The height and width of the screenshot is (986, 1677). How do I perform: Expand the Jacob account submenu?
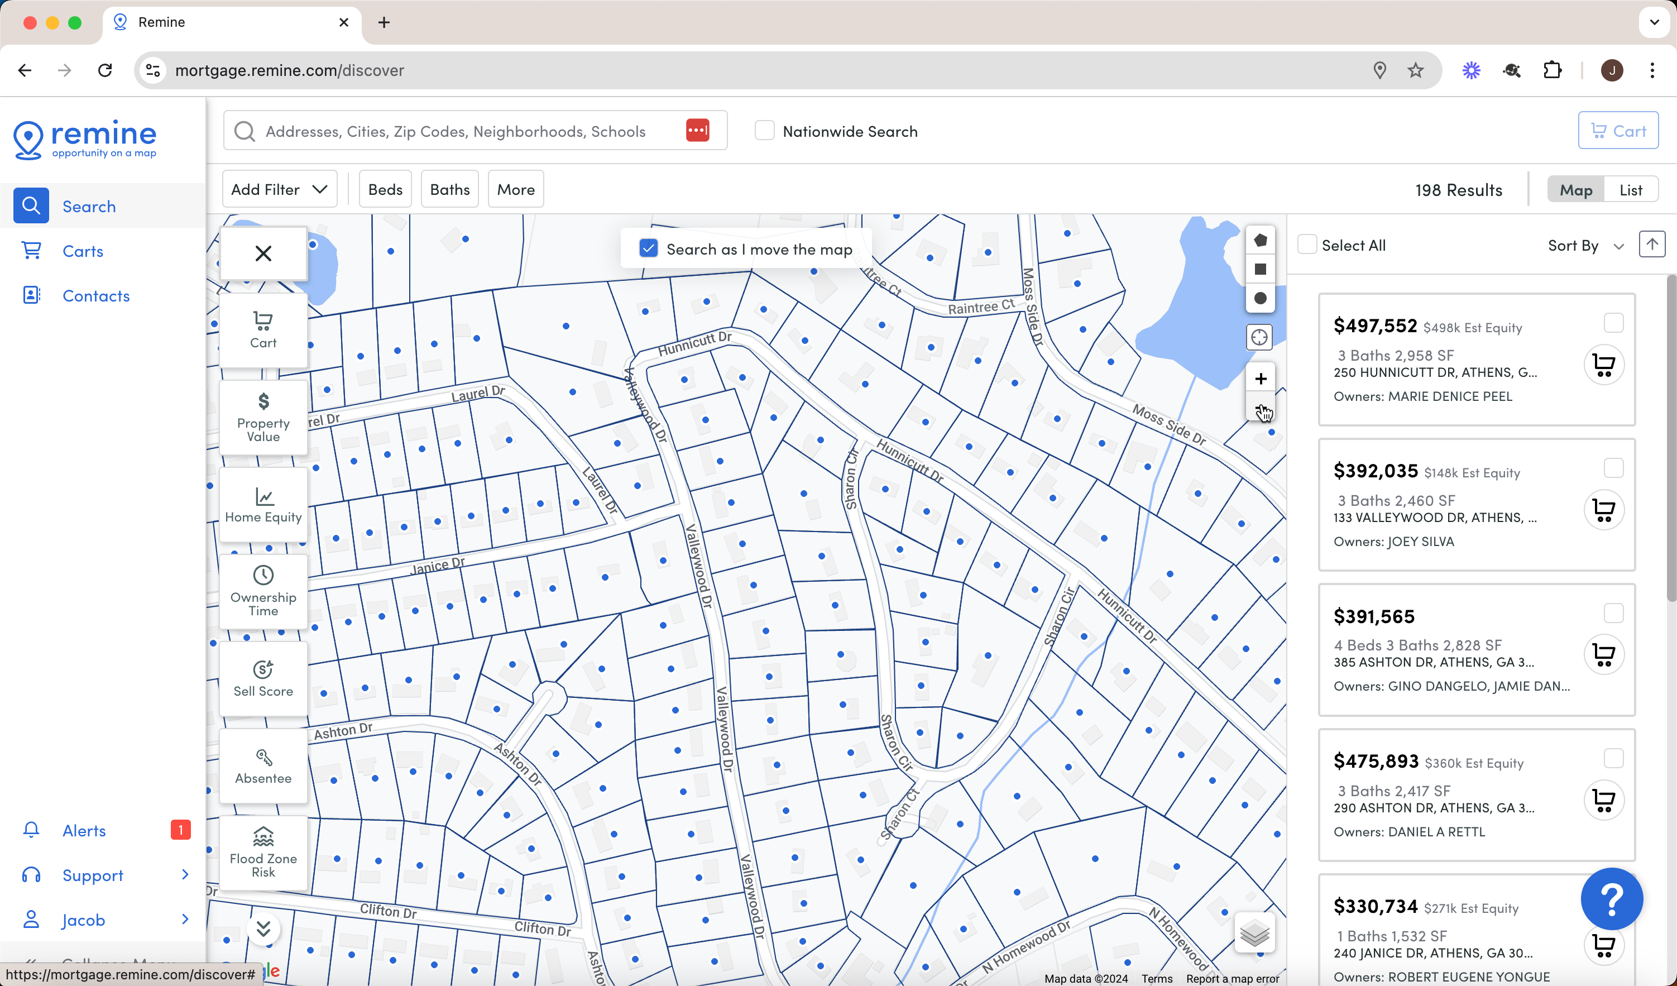click(185, 920)
